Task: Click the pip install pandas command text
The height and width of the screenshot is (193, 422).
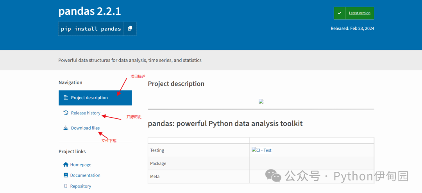Action: pos(91,29)
